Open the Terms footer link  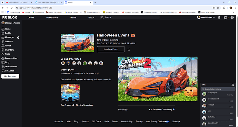tap(115, 122)
